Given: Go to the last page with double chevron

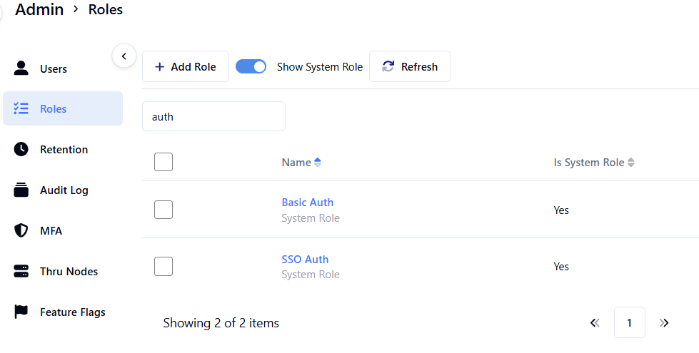Looking at the screenshot, I should tap(664, 323).
